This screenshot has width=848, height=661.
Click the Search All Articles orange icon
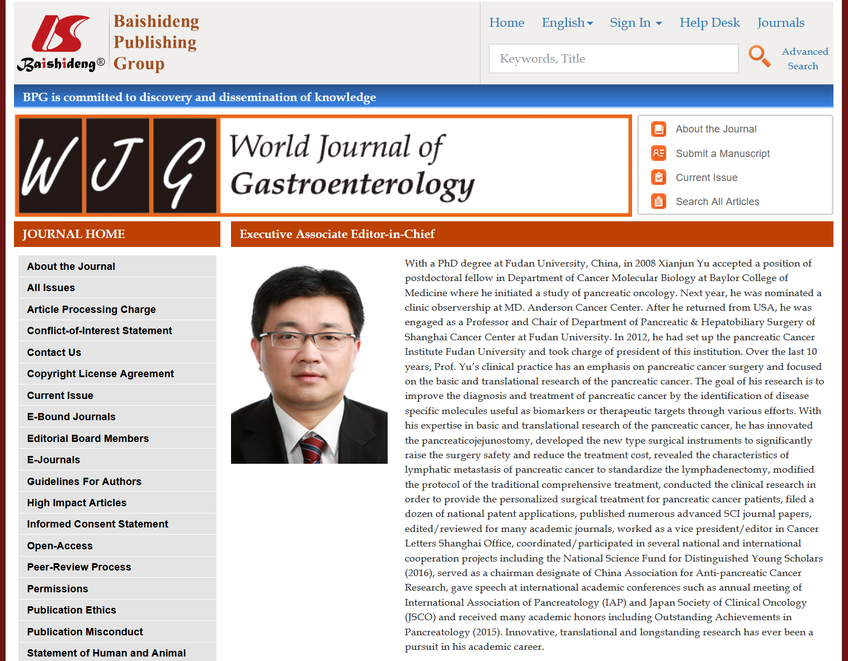(x=659, y=201)
